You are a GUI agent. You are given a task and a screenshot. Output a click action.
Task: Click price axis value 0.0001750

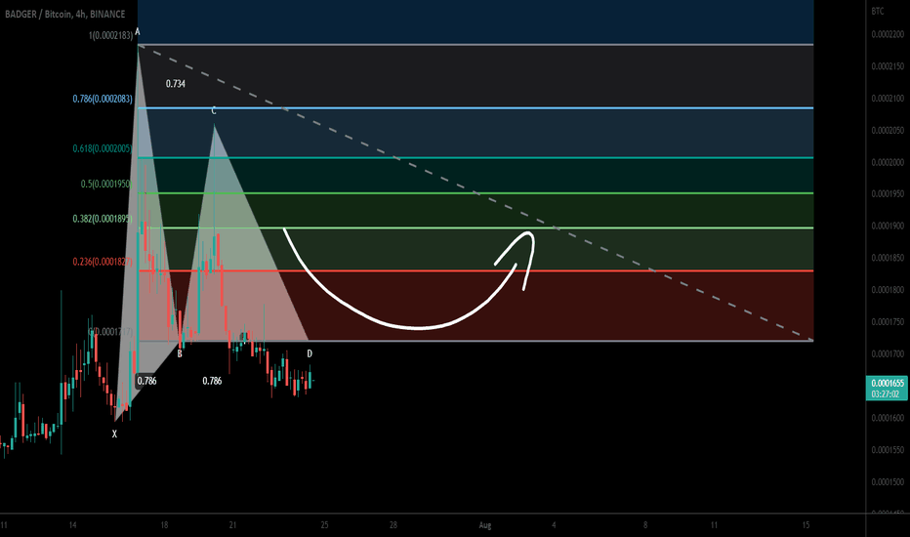tap(888, 321)
